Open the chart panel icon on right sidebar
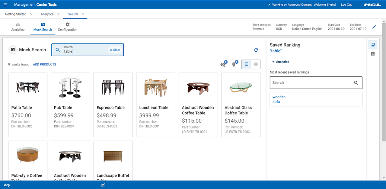386x189 pixels. pos(373,54)
